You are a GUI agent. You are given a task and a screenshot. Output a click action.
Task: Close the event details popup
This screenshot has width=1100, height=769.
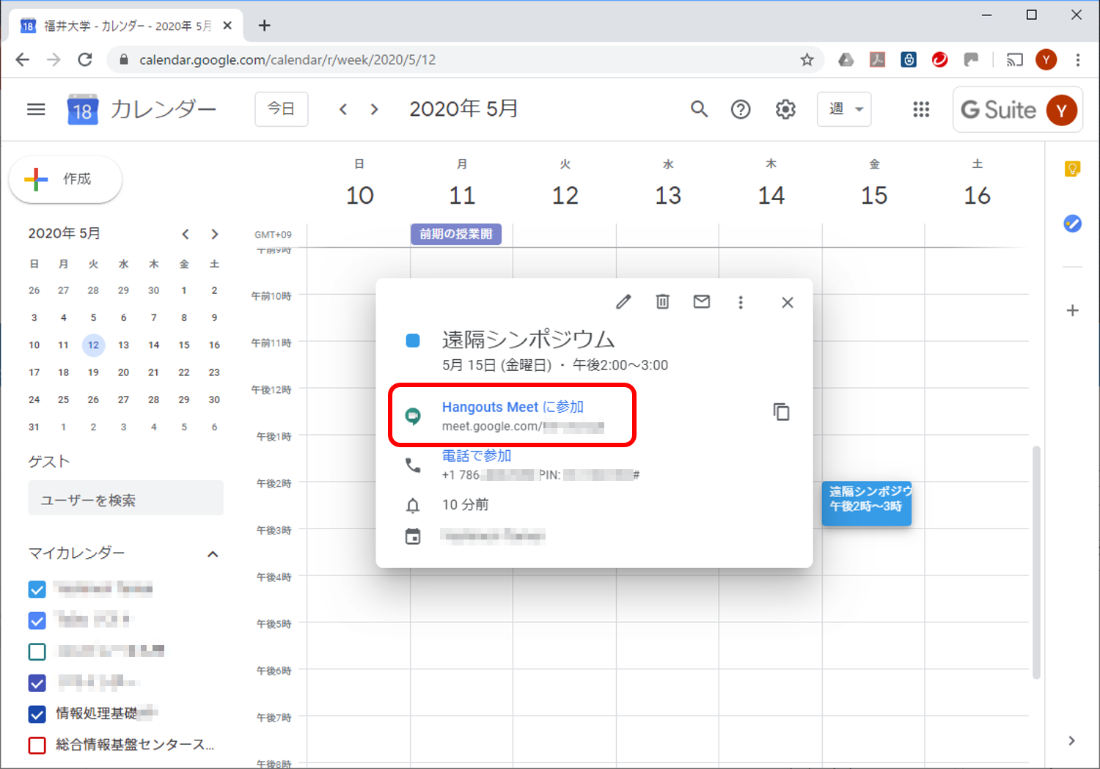788,302
